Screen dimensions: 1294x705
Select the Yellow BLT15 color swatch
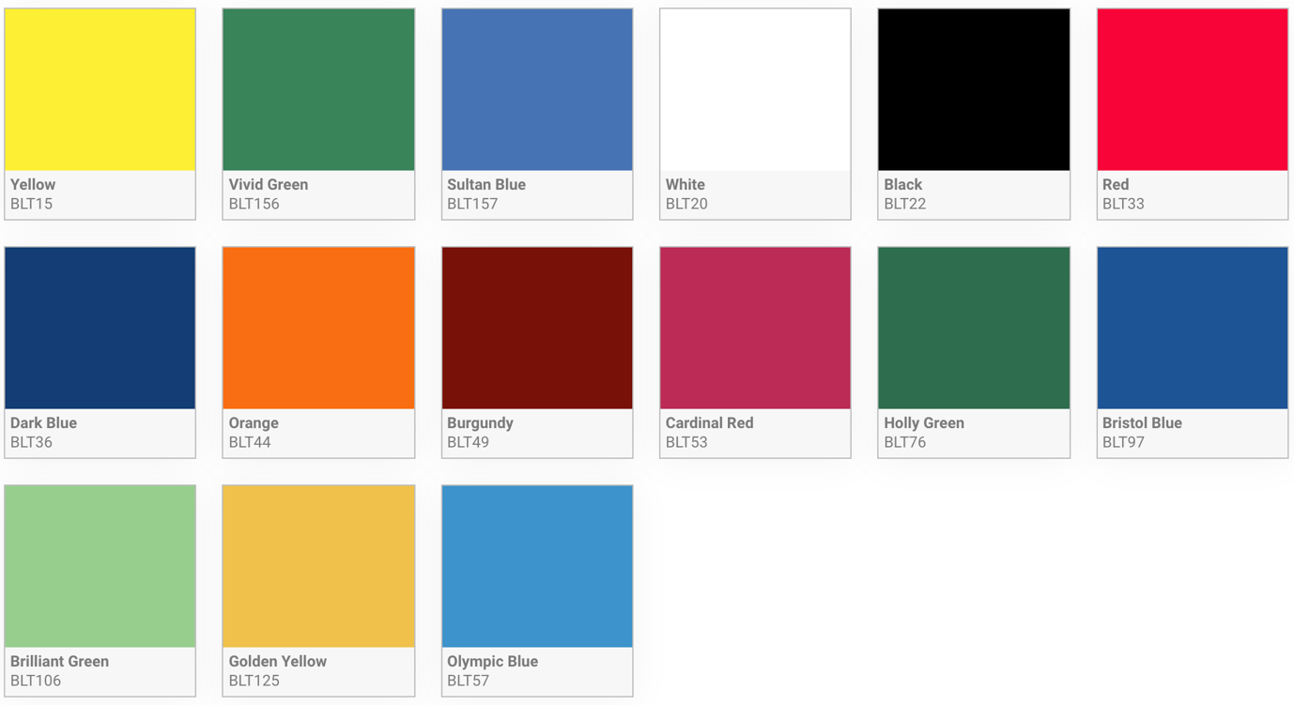pyautogui.click(x=100, y=90)
